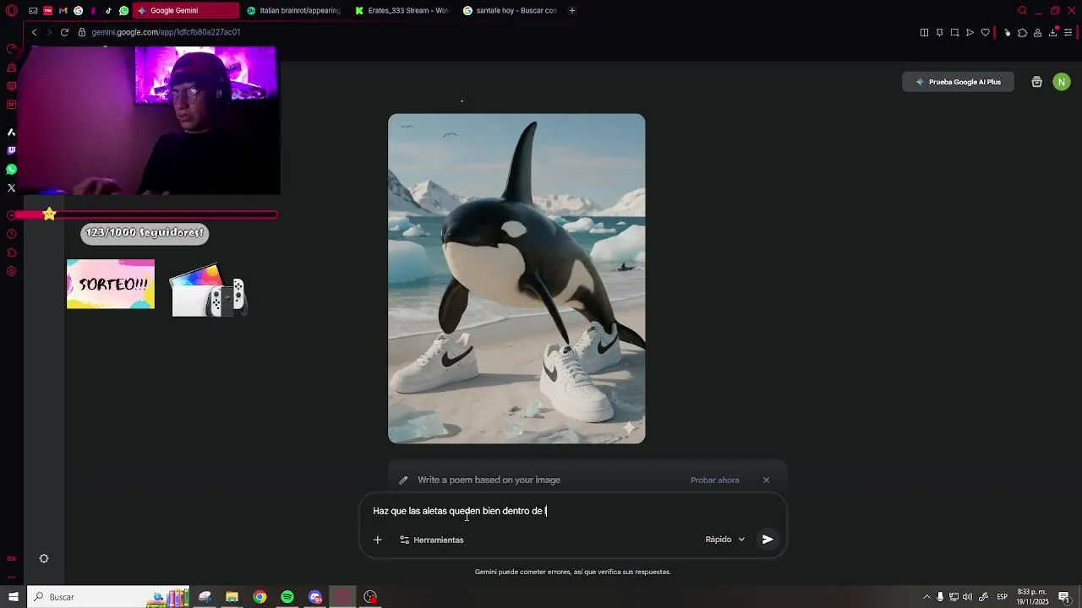Viewport: 1082px width, 608px height.
Task: Take a snapshot with the capture icon
Action: [x=954, y=33]
